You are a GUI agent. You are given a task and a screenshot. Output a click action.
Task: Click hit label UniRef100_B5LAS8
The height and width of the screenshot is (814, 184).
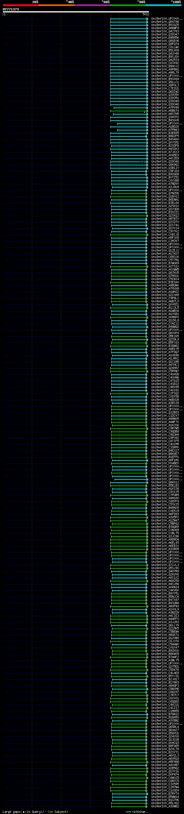click(165, 50)
